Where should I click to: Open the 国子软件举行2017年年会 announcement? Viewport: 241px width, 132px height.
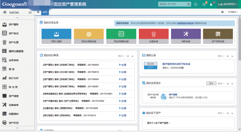[x=176, y=64]
